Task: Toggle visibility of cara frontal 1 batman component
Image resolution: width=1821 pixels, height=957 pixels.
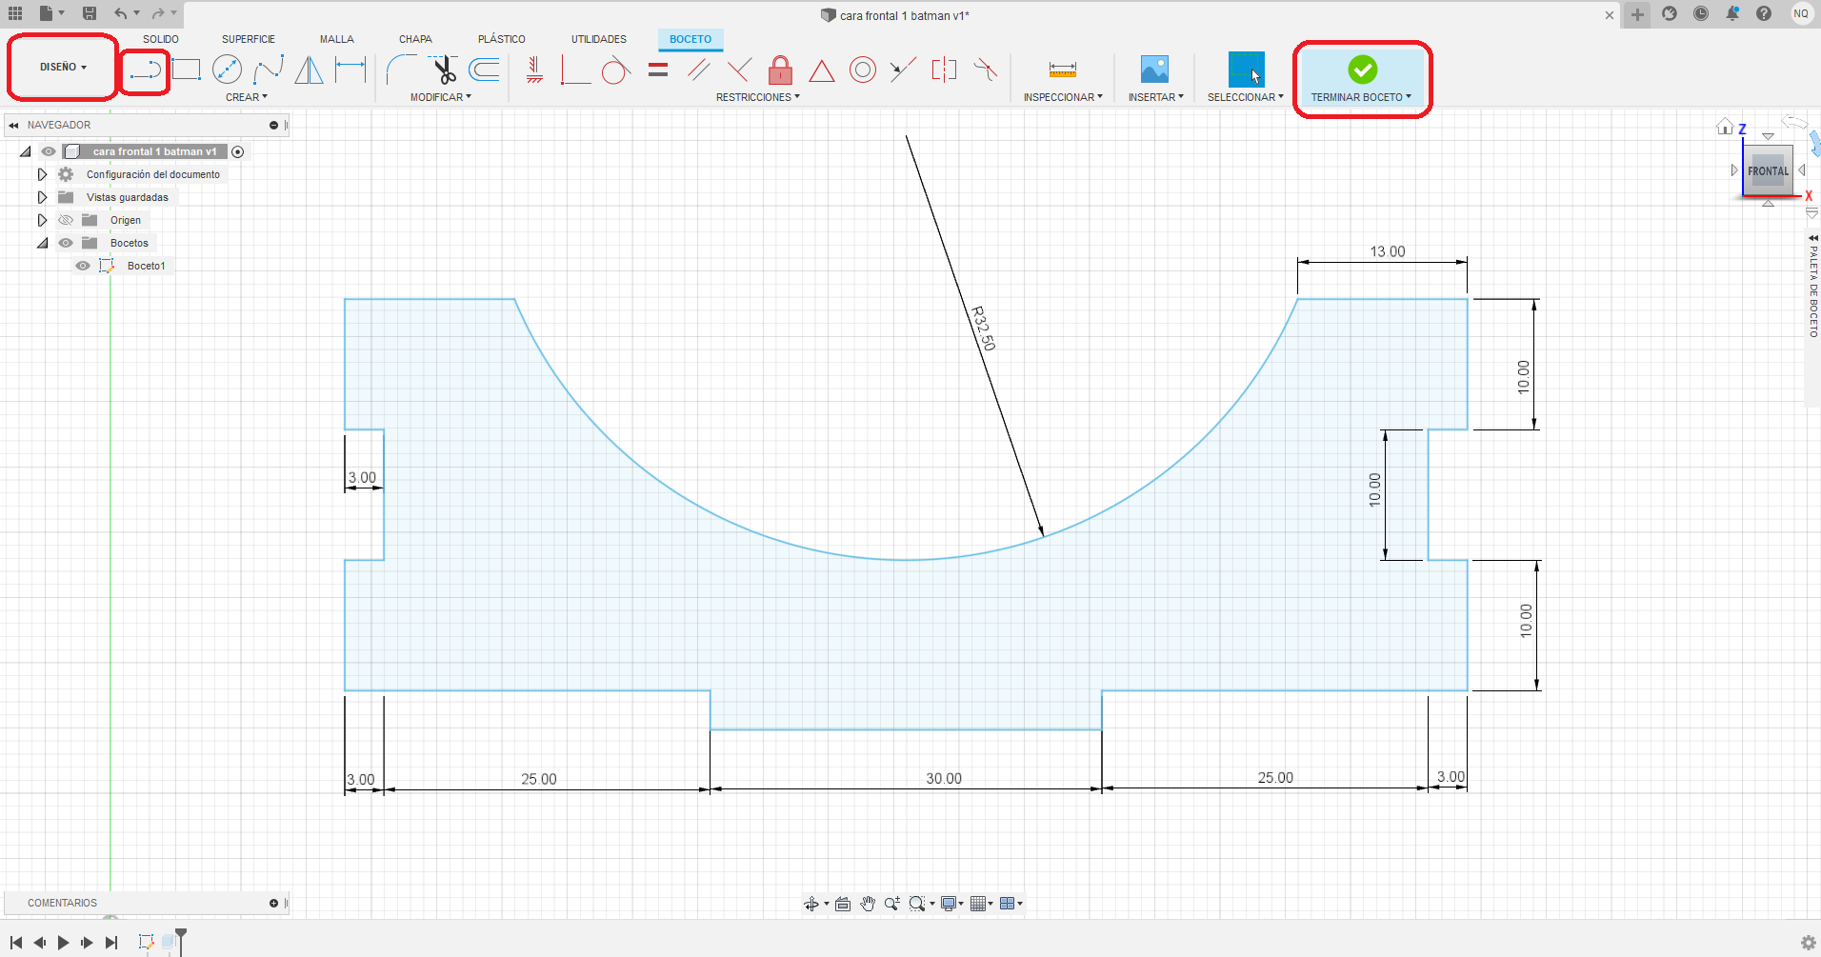Action: pos(49,151)
